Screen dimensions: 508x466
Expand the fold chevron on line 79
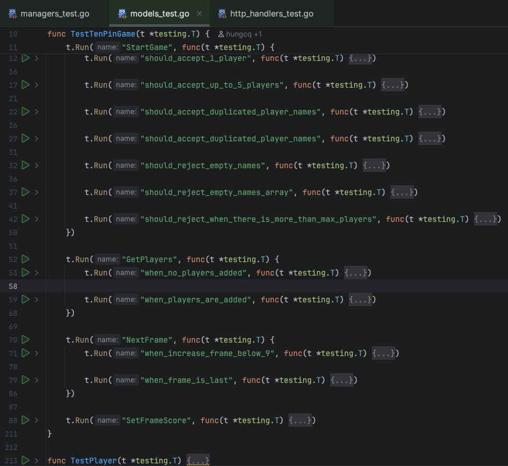[37, 380]
